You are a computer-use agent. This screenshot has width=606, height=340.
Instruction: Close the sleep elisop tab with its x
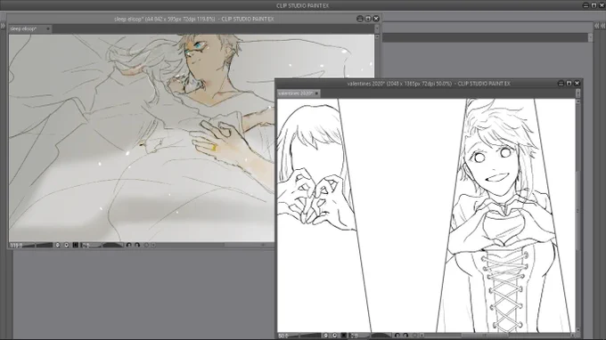48,29
